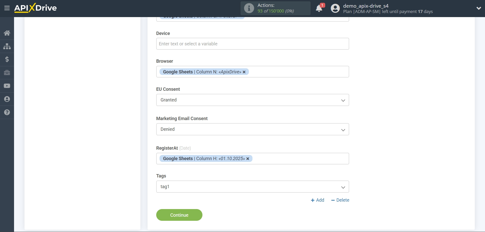Screen dimensions: 485x232
Task: Expand the account menu chevron
Action: pyautogui.click(x=479, y=8)
